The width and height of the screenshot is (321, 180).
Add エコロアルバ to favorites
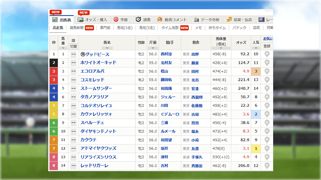pyautogui.click(x=267, y=71)
